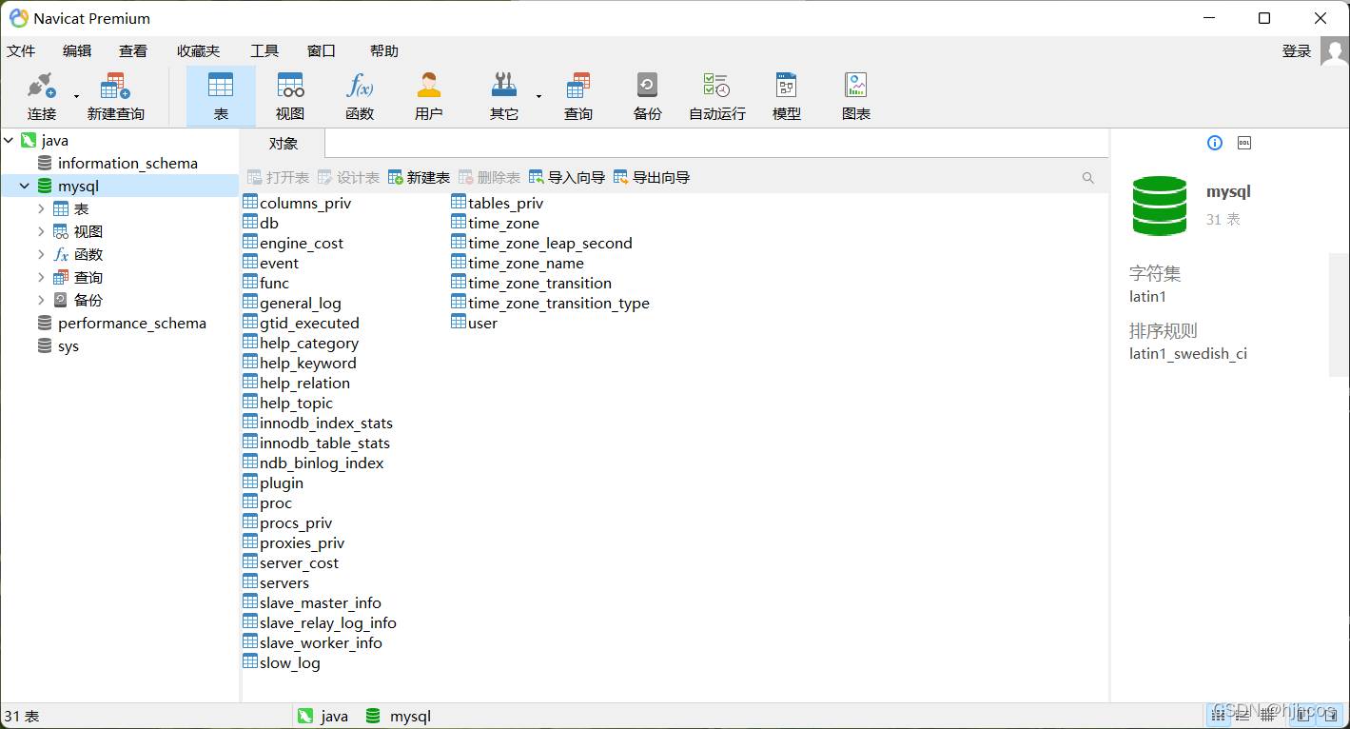Open the Automation (自动运行) toolbar icon
This screenshot has height=729, width=1350.
pyautogui.click(x=717, y=87)
